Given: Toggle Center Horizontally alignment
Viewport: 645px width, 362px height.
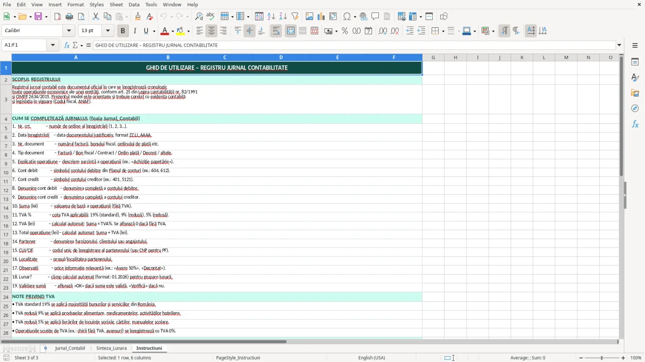Looking at the screenshot, I should pos(211,31).
